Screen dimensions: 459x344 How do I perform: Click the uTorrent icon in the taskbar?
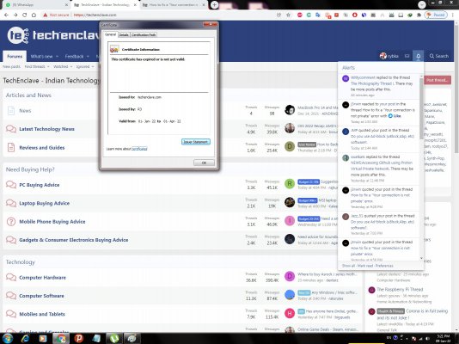113,339
